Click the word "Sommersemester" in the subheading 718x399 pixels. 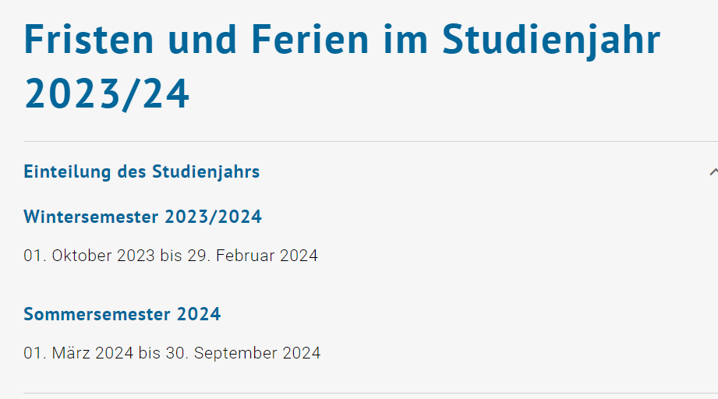[97, 315]
